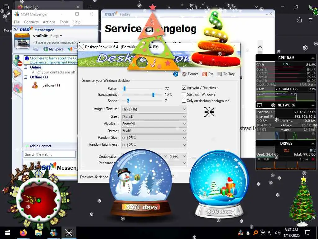The image size is (318, 239).
Task: Open the yellow bell alerts tab in Messenger
Action: click(17, 73)
